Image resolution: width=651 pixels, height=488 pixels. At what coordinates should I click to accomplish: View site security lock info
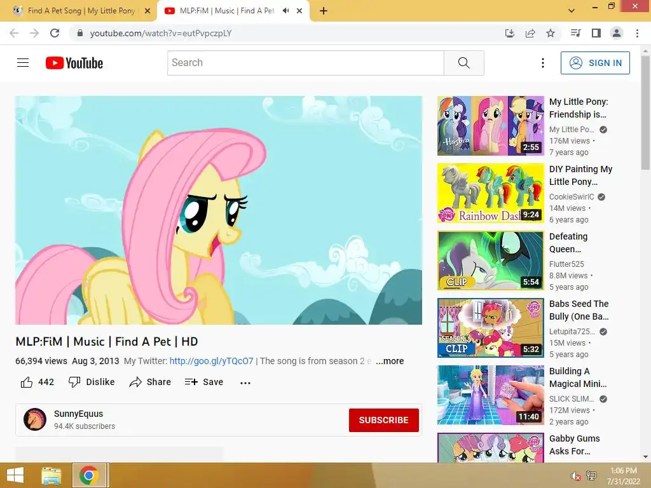point(79,33)
